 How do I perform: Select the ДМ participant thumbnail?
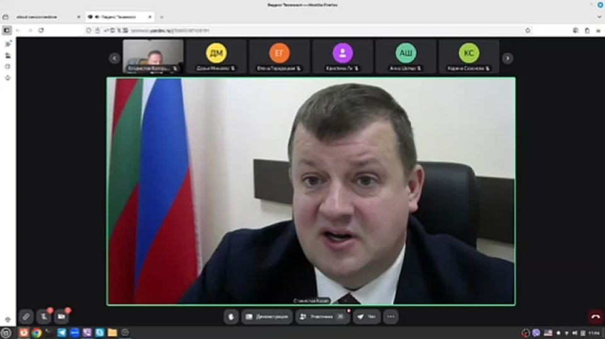(216, 57)
